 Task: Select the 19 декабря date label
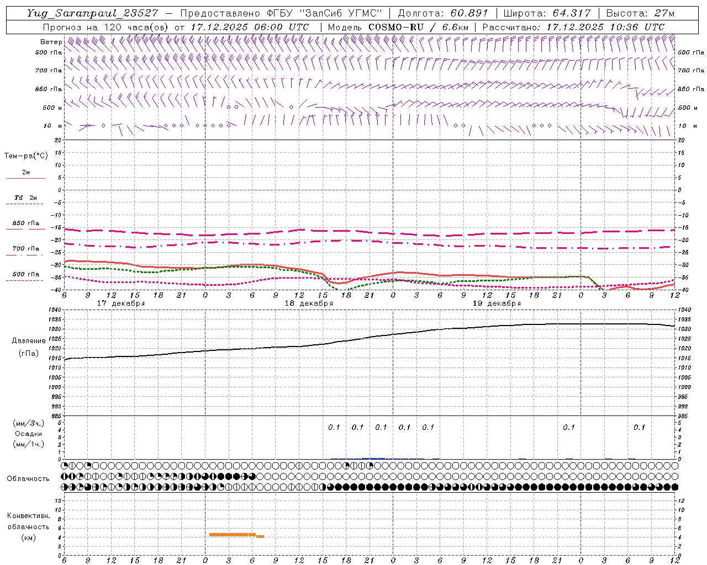pos(497,303)
